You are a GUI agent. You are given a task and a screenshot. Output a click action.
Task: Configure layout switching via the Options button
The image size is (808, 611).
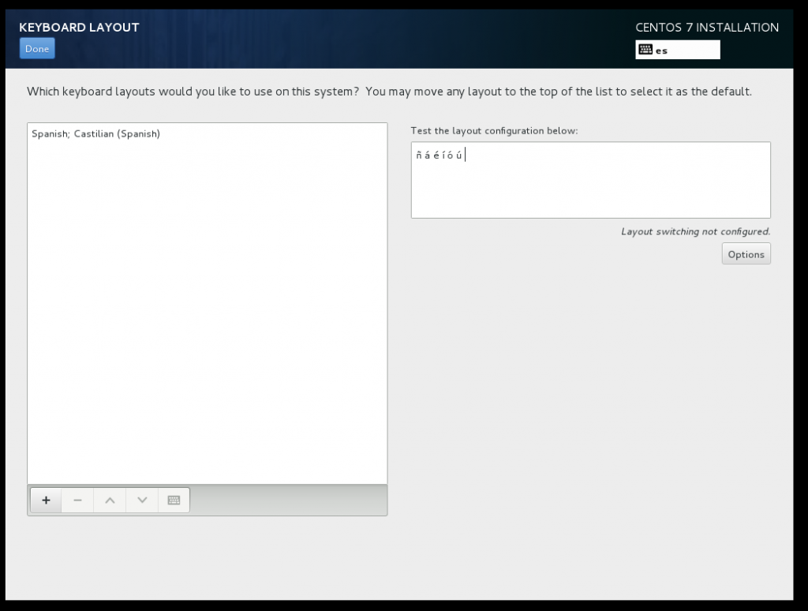(x=746, y=253)
